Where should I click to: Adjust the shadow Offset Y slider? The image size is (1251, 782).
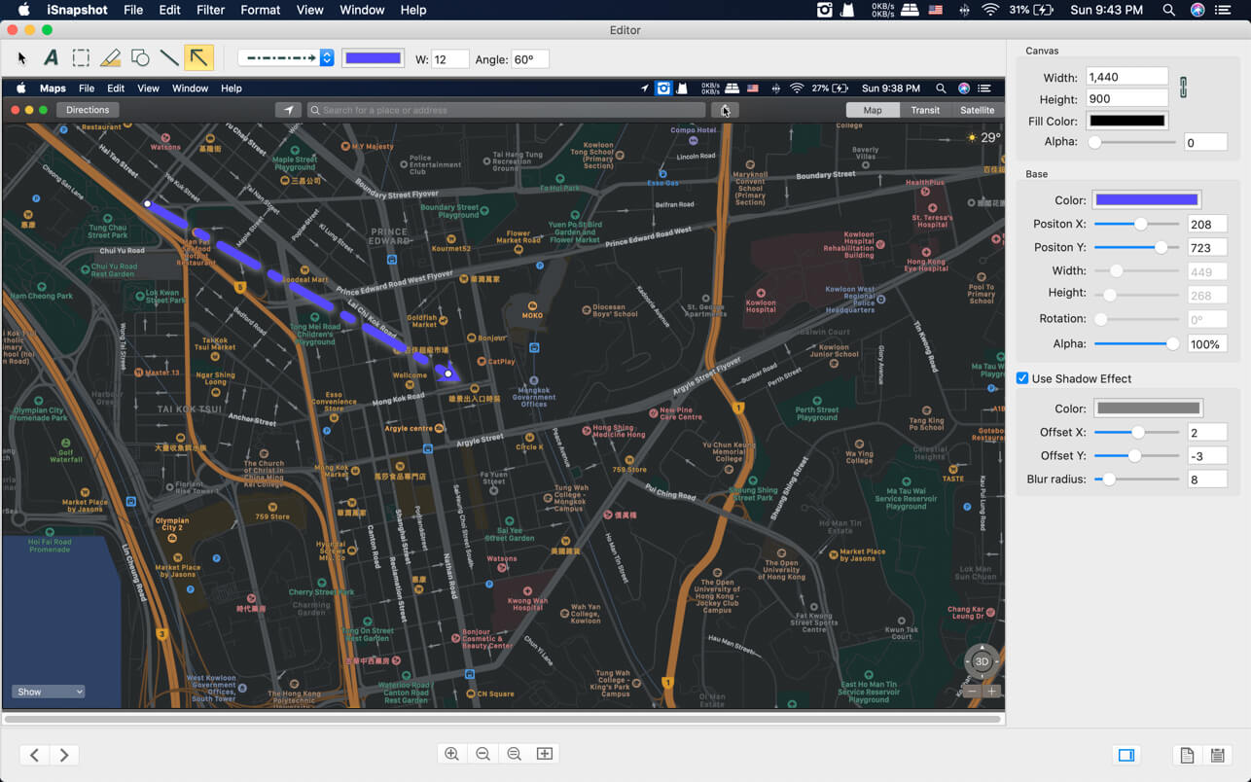1136,455
